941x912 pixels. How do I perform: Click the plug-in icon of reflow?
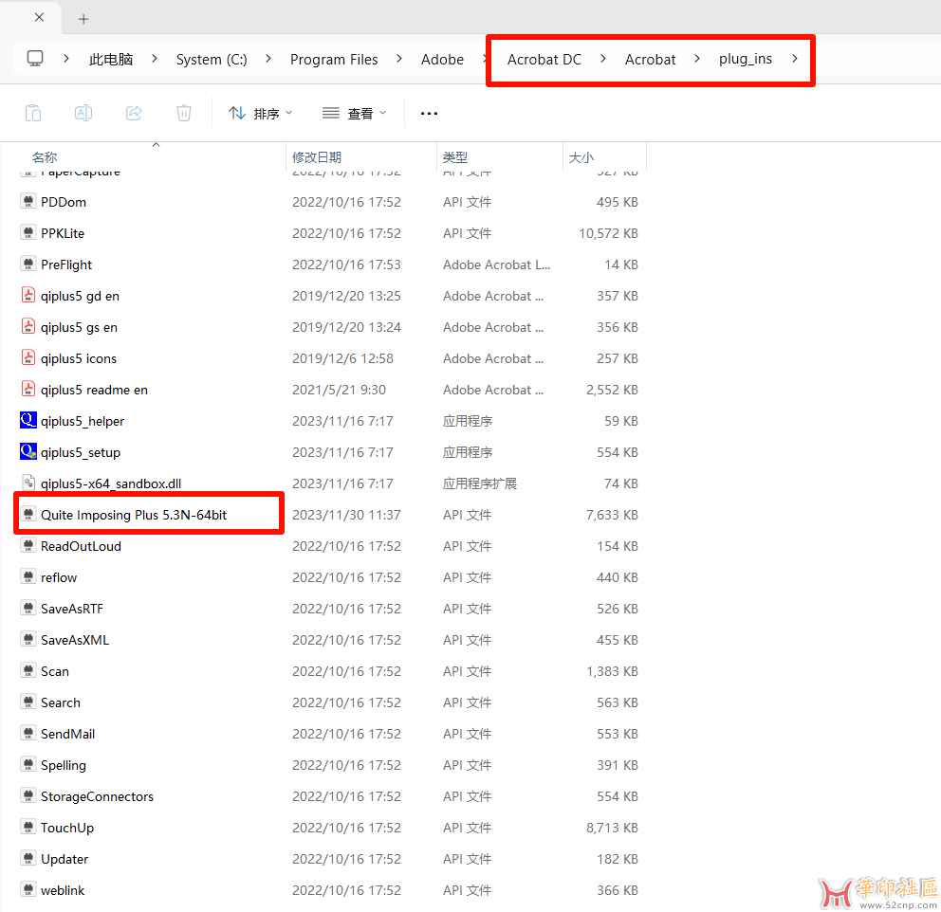coord(28,576)
